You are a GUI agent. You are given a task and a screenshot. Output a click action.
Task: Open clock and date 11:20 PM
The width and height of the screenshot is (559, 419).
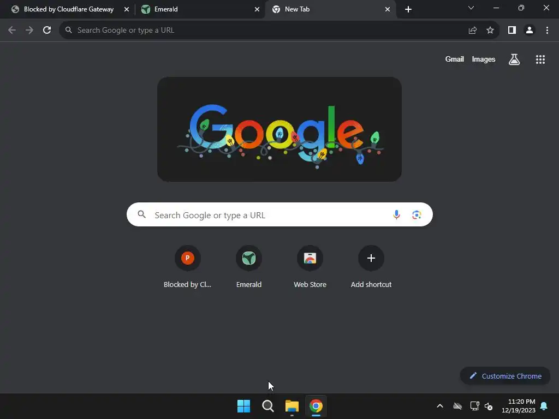519,406
